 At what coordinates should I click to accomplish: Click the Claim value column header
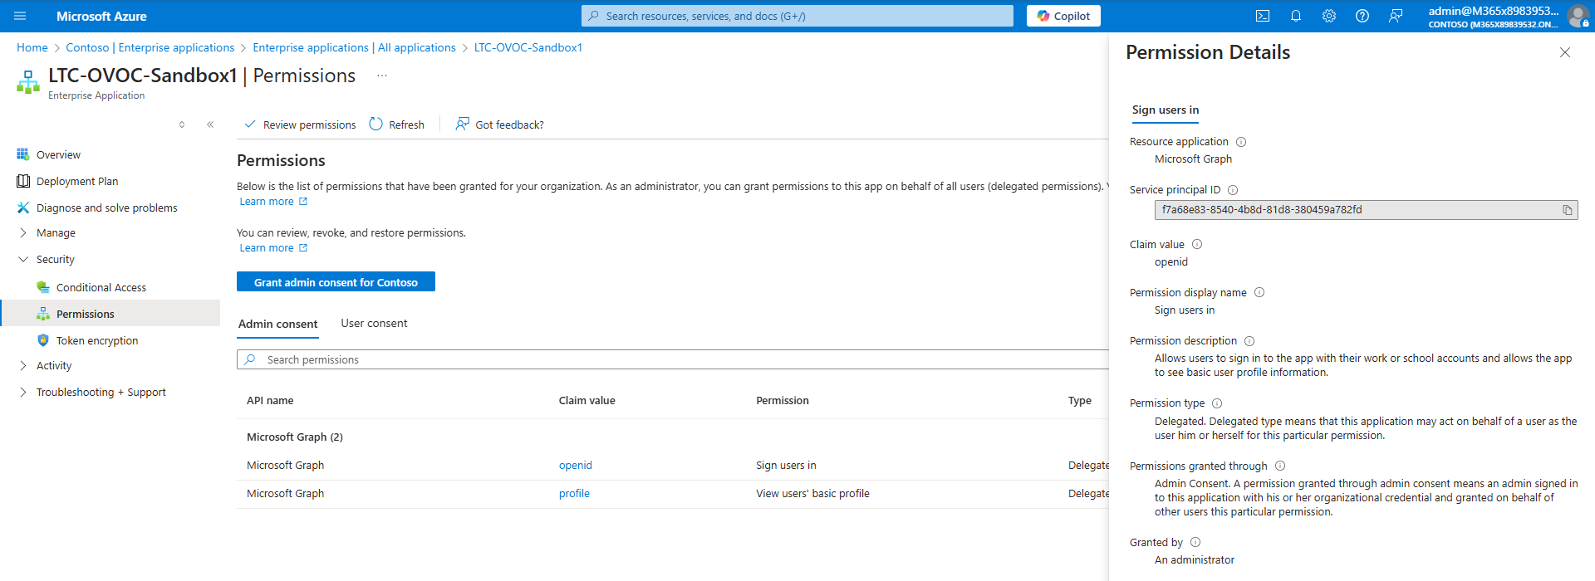(x=587, y=401)
